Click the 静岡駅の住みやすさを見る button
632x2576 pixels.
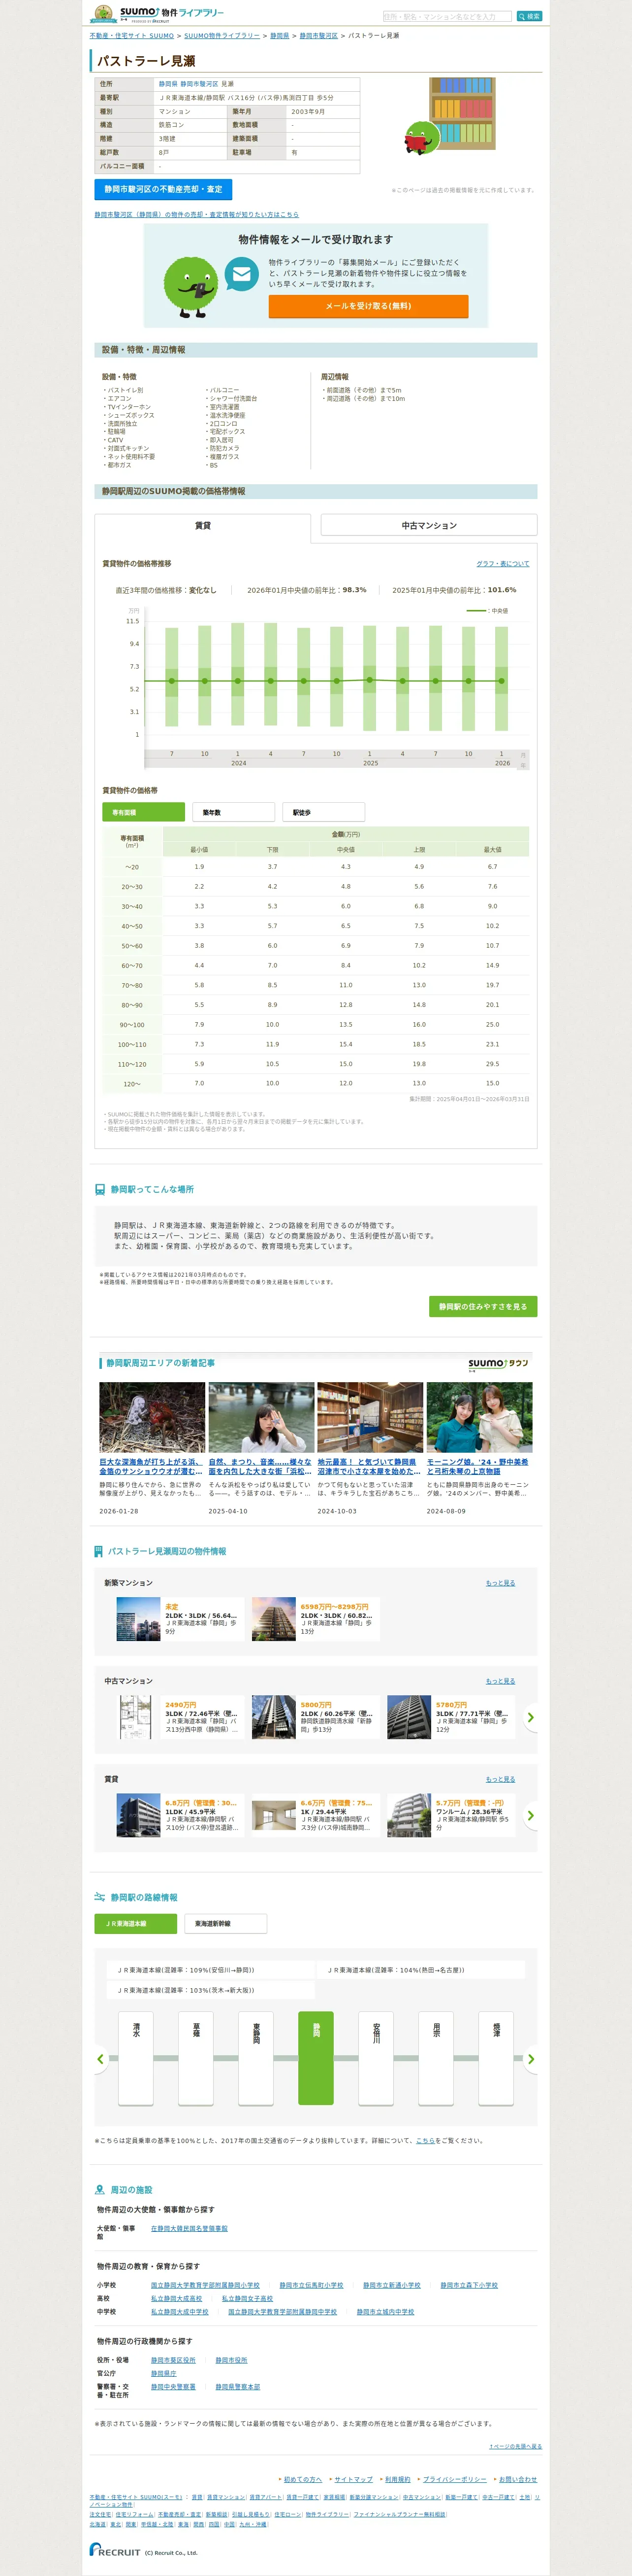(484, 1306)
